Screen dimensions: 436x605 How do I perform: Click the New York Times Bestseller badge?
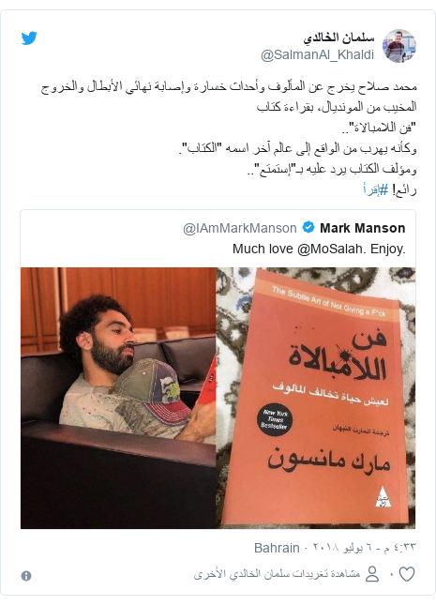[x=274, y=419]
